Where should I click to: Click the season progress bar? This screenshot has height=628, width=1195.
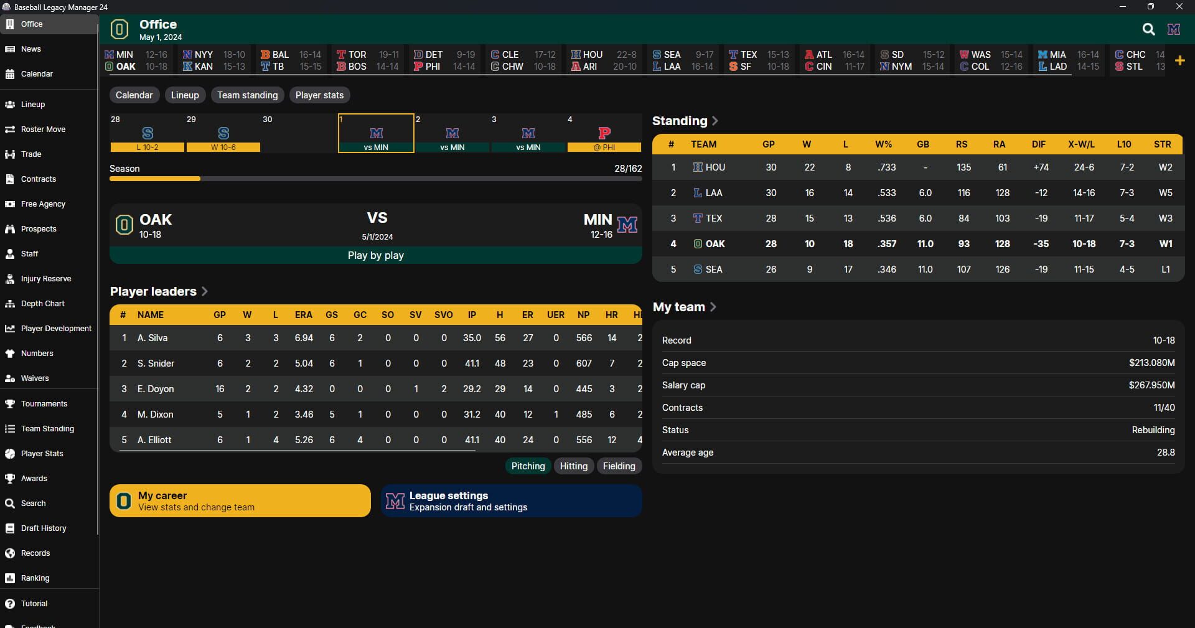point(375,179)
